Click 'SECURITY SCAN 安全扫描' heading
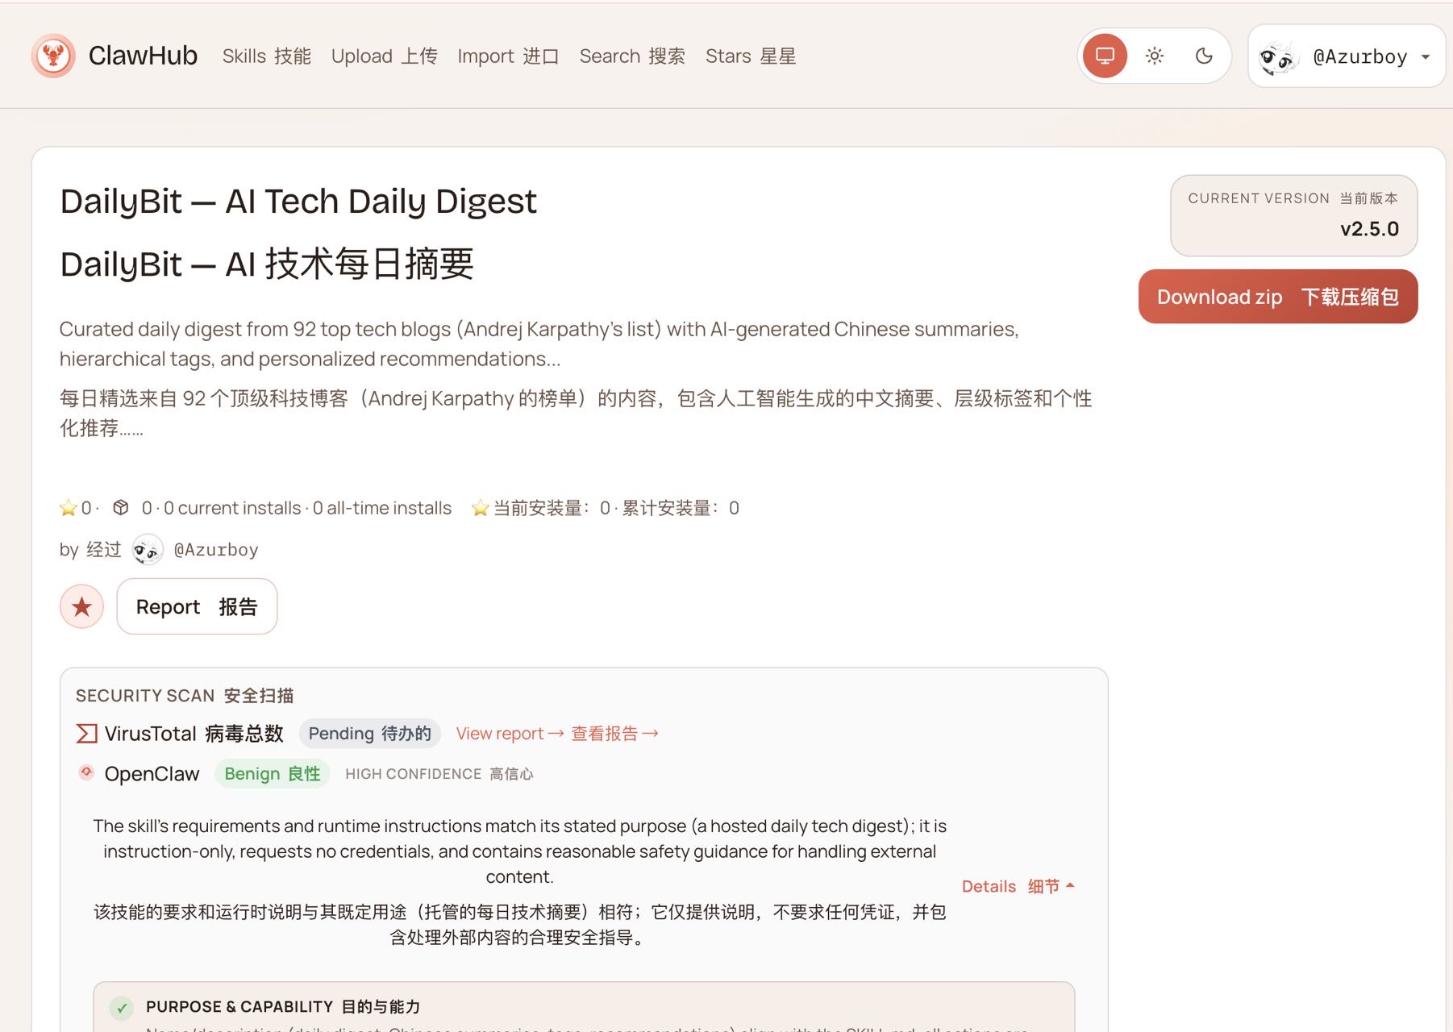The image size is (1453, 1032). (185, 695)
